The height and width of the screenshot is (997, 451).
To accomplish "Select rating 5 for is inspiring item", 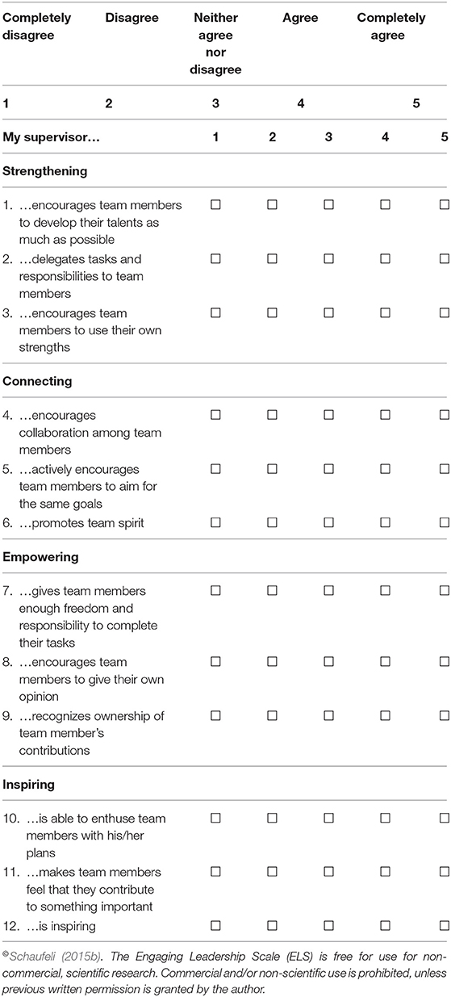I will [x=445, y=924].
